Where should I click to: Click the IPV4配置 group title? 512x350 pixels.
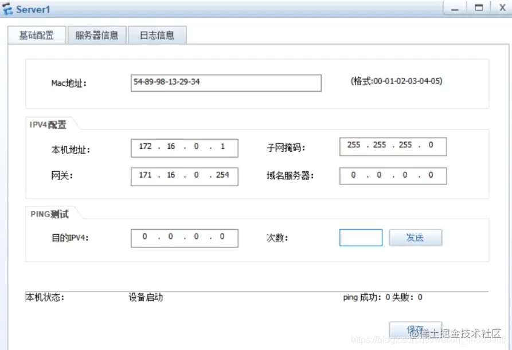click(48, 125)
